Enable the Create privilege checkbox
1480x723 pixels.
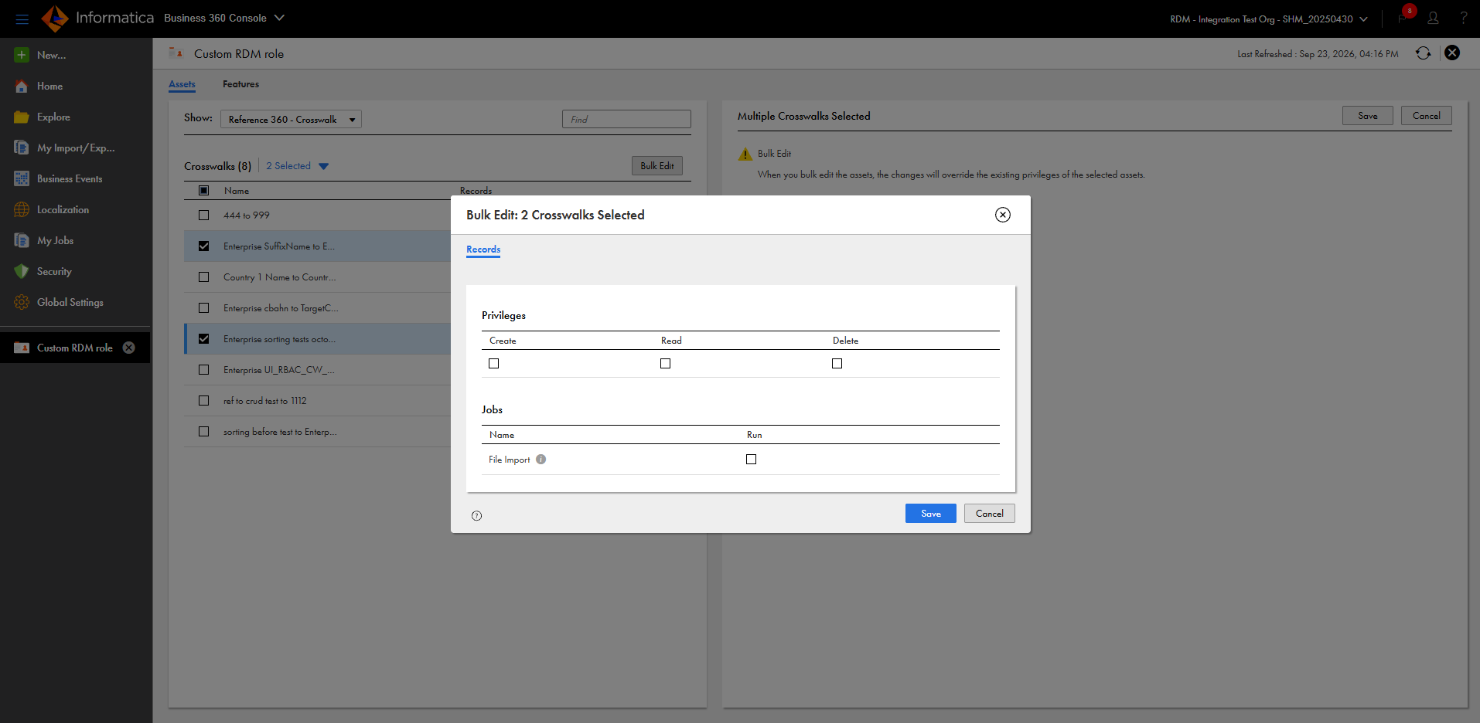[x=494, y=363]
